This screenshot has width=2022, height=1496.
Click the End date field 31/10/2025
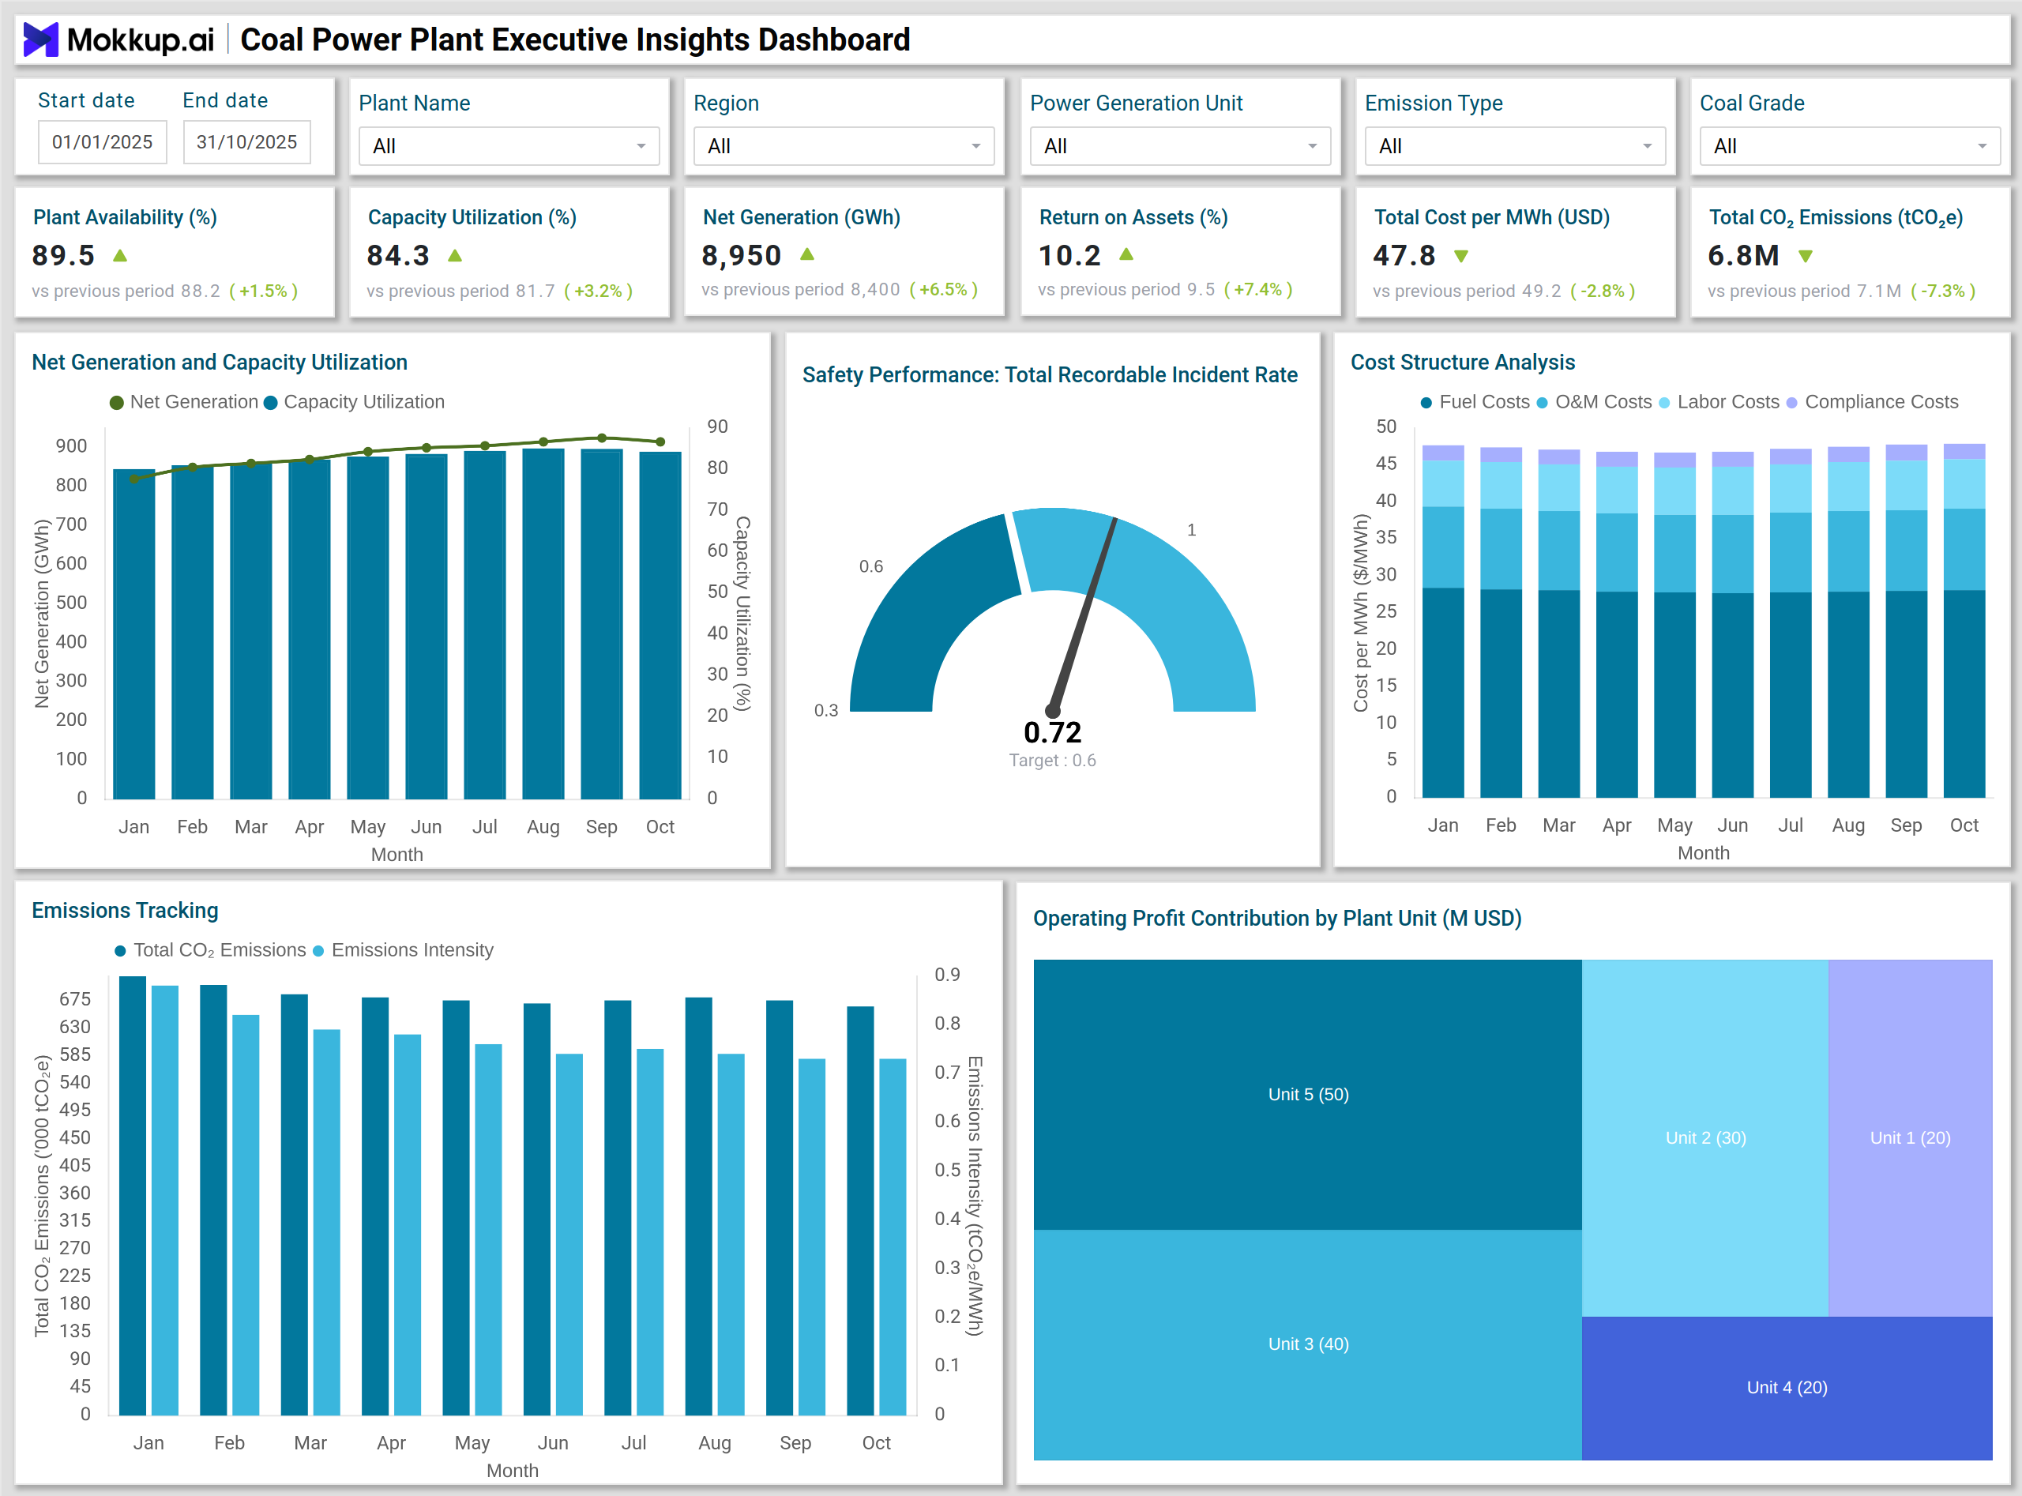247,142
